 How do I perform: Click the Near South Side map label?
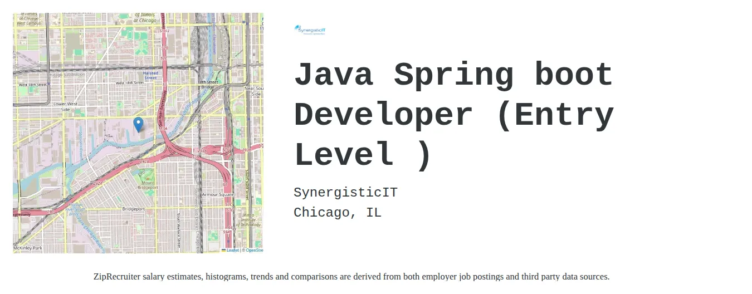coord(255,91)
